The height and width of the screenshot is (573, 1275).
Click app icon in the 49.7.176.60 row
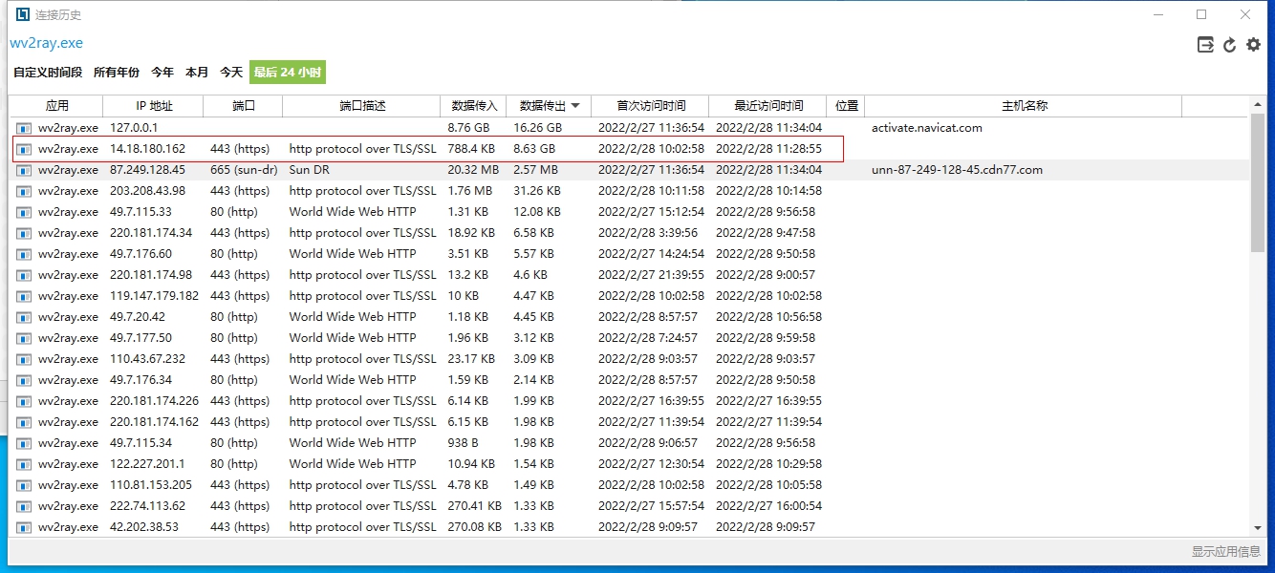[x=23, y=254]
